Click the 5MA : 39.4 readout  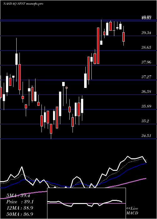click(x=18, y=196)
